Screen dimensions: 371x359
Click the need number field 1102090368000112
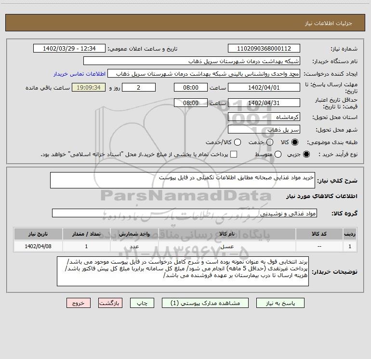pos(264,49)
